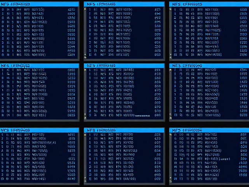Select the bottom-center NFS panel title bar

124,130
